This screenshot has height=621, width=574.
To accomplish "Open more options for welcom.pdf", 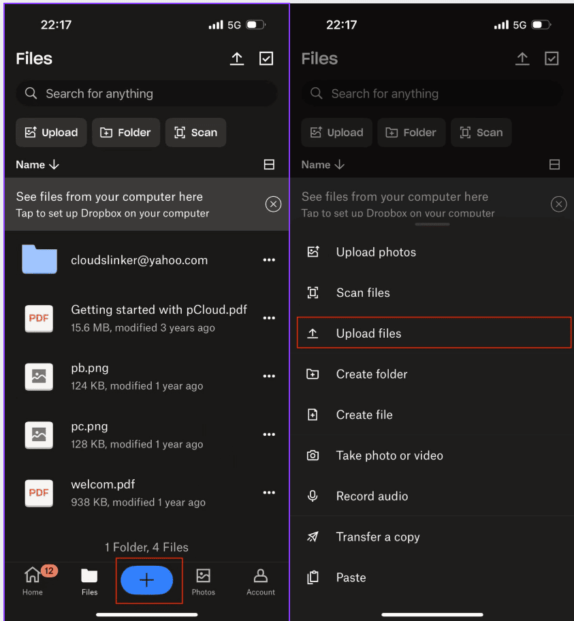I will (x=269, y=493).
